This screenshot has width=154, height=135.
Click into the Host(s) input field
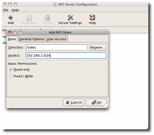pyautogui.click(x=66, y=56)
